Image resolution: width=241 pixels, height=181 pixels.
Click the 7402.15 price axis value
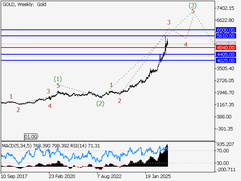[226, 8]
